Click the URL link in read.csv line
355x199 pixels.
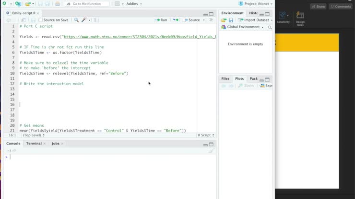pyautogui.click(x=140, y=36)
